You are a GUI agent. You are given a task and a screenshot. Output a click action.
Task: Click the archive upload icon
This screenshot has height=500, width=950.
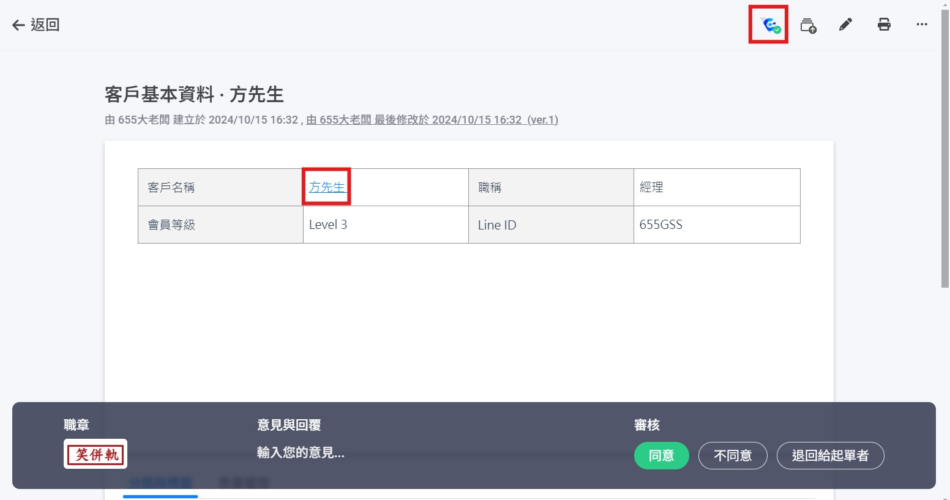click(808, 25)
